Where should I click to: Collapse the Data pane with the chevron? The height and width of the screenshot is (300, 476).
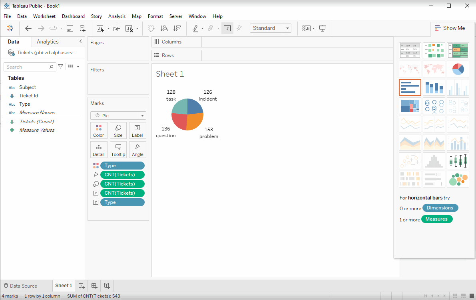80,41
